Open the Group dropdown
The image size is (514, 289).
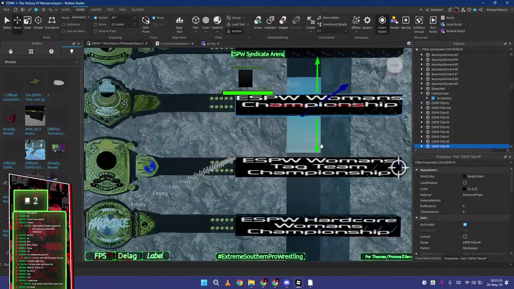pyautogui.click(x=236, y=18)
